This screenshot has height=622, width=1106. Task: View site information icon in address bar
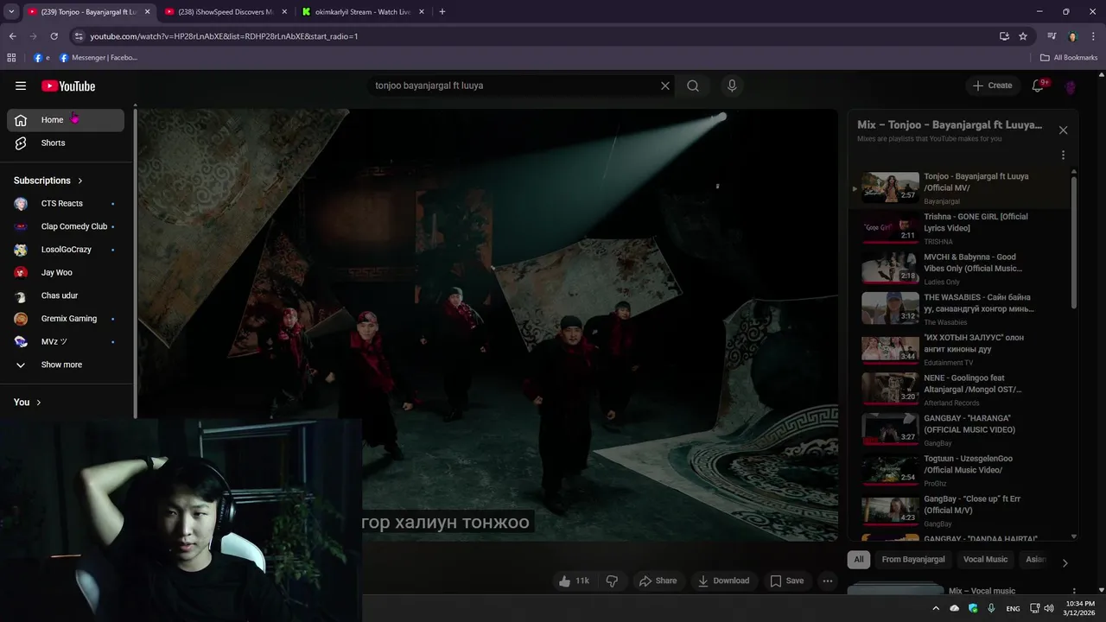pyautogui.click(x=79, y=36)
